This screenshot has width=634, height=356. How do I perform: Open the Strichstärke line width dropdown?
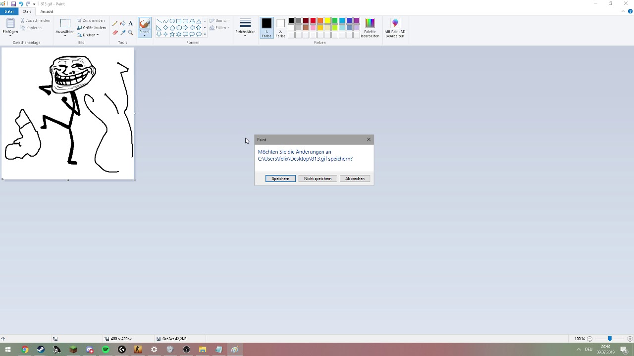tap(245, 27)
